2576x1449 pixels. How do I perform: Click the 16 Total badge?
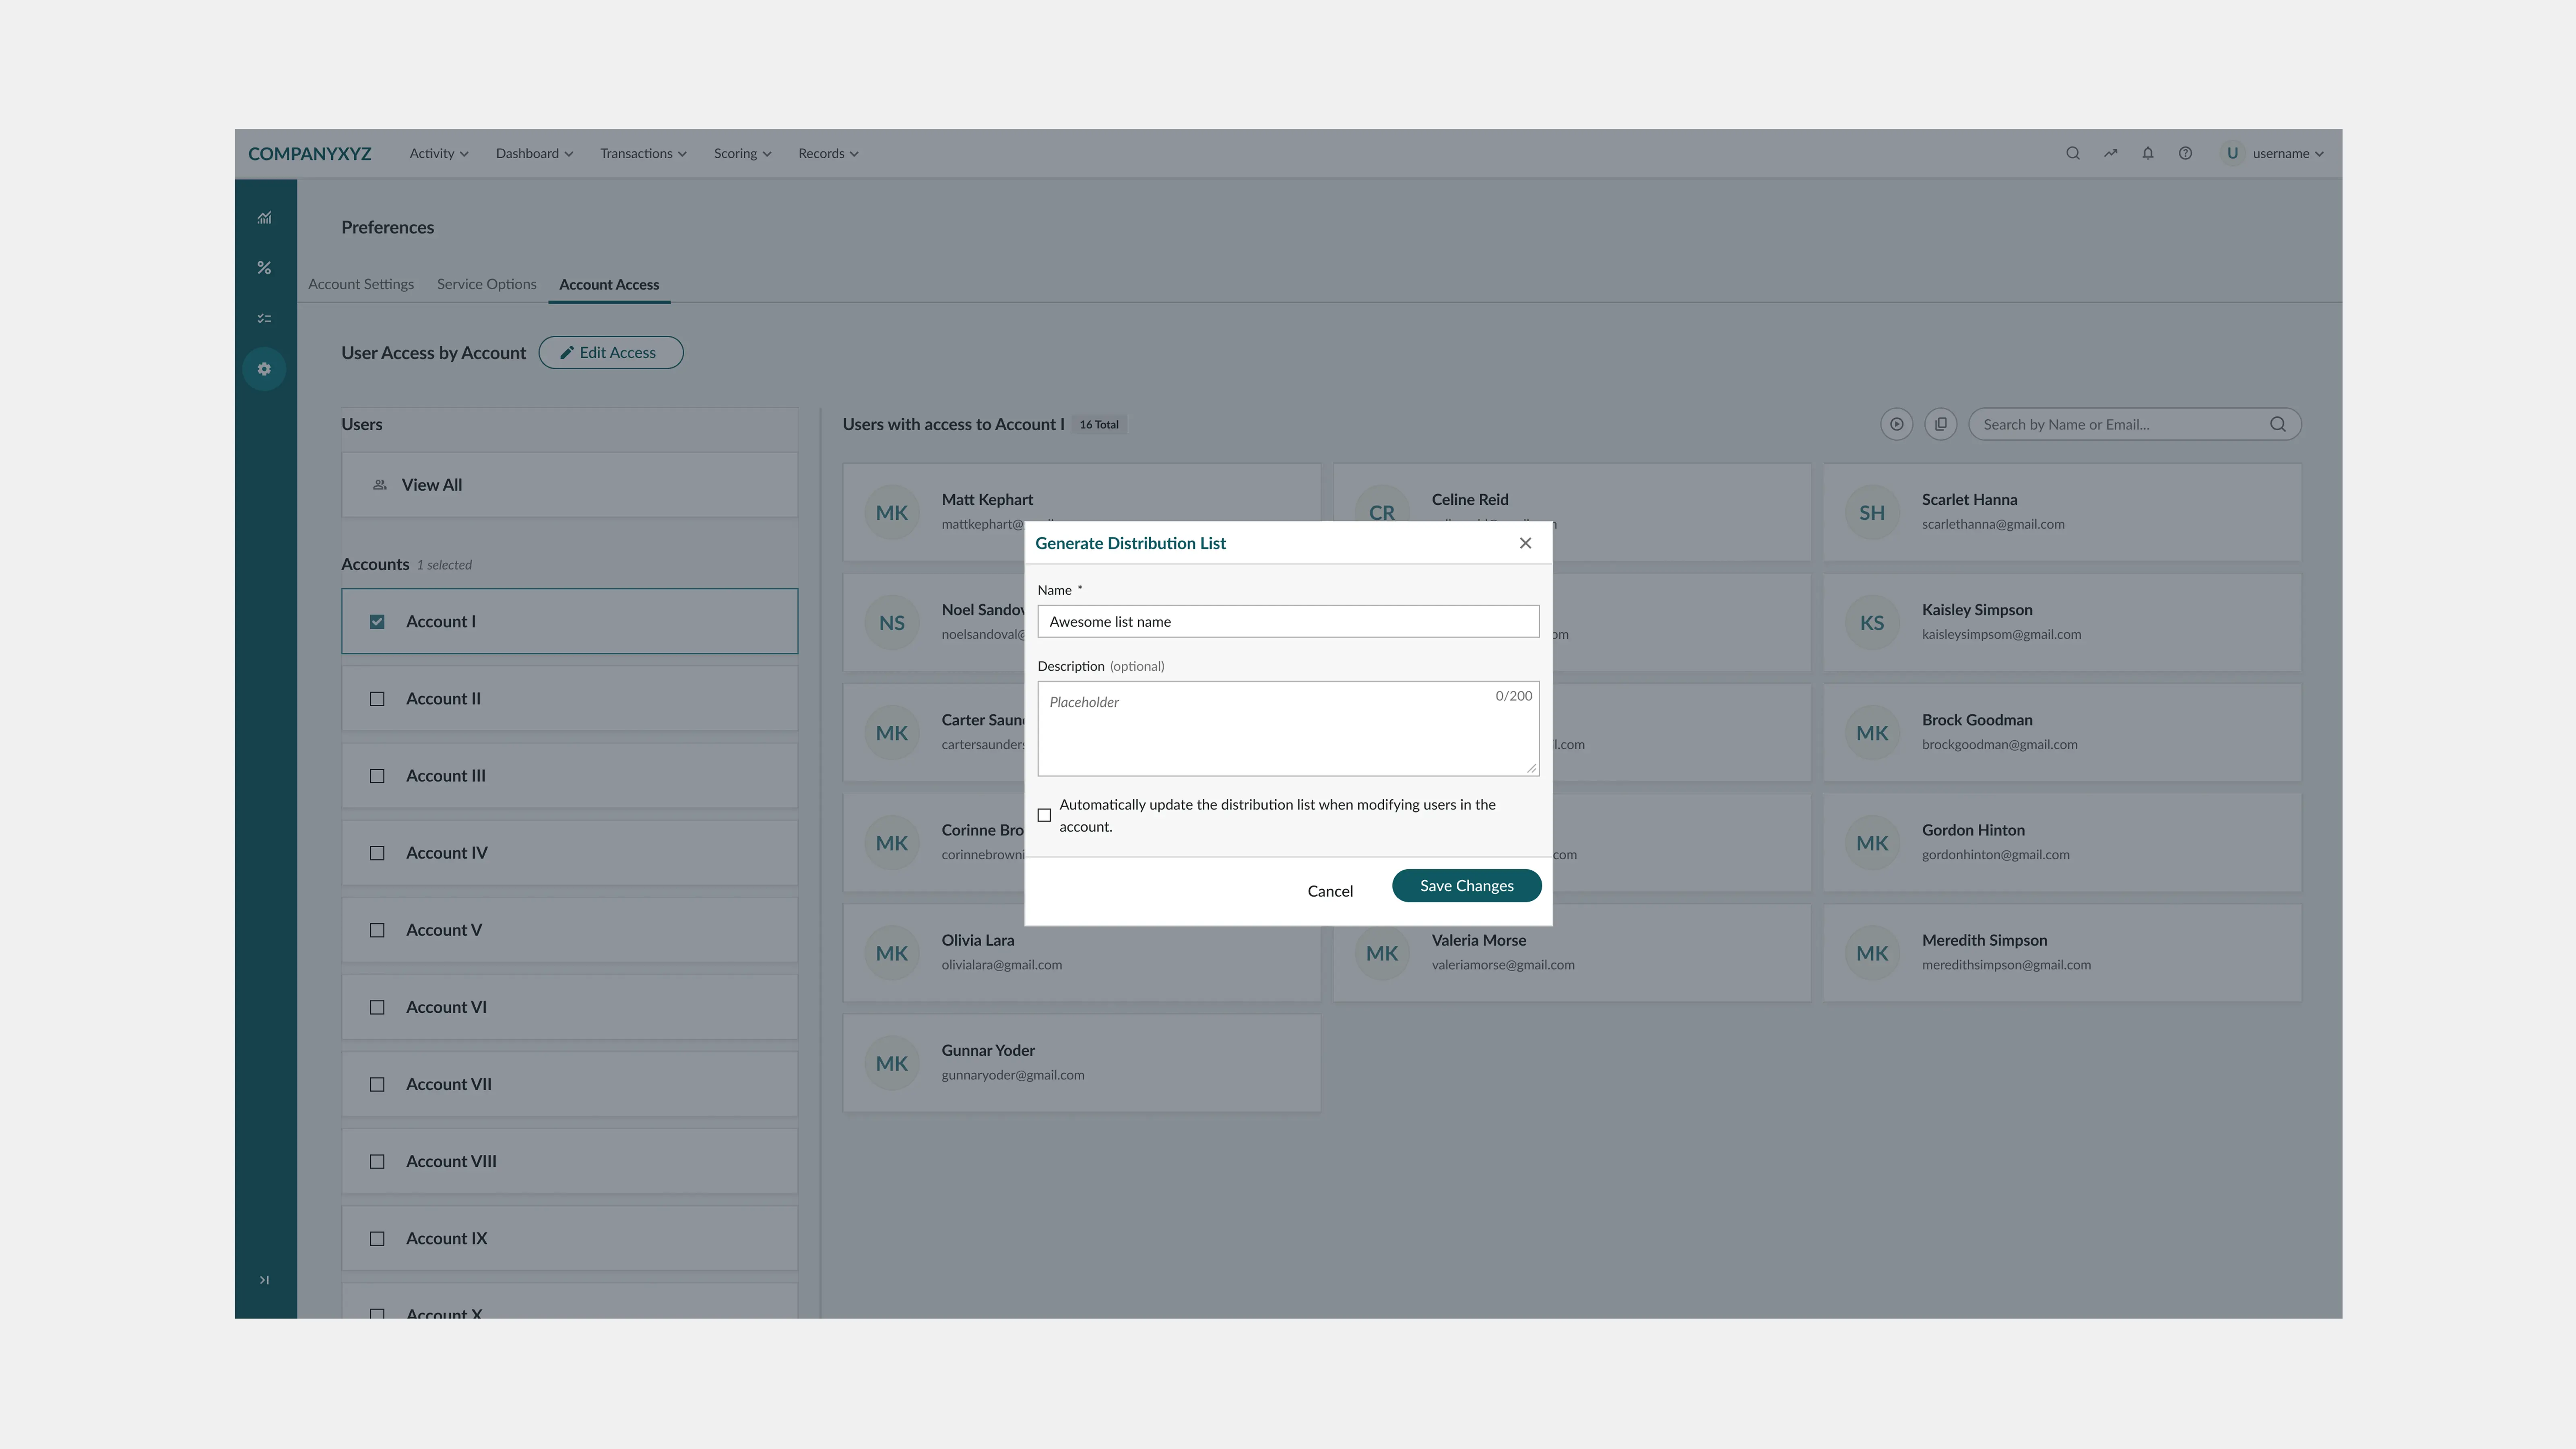(1099, 424)
